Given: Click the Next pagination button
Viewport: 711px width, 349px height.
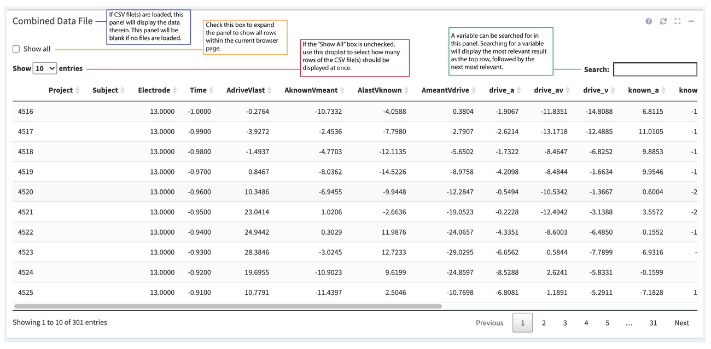Looking at the screenshot, I should click(681, 323).
